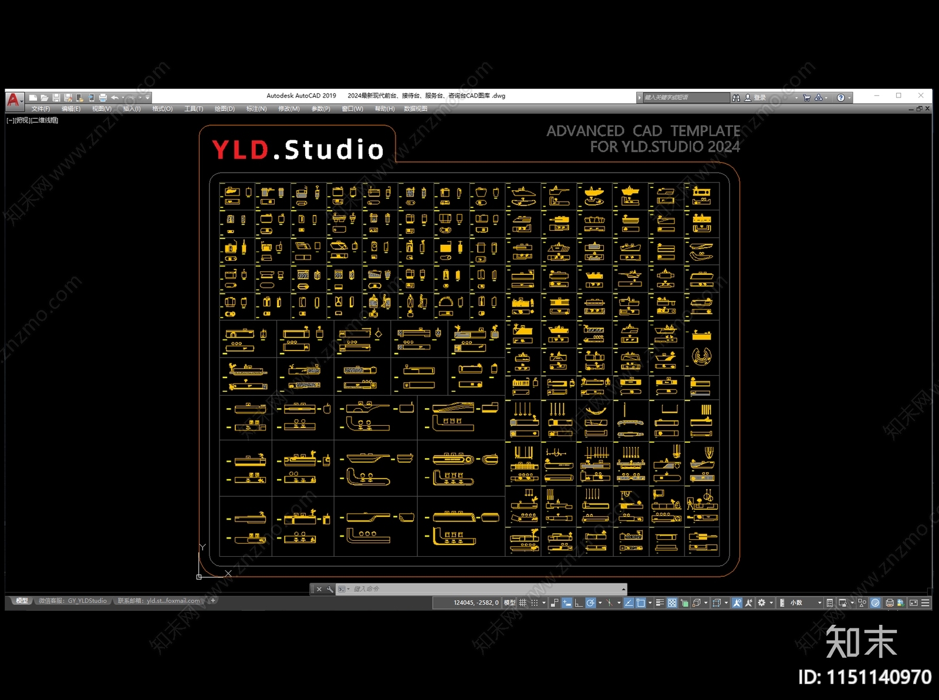Image resolution: width=939 pixels, height=700 pixels.
Task: Expand the sign-in 登录 dropdown arrow
Action: click(x=796, y=97)
